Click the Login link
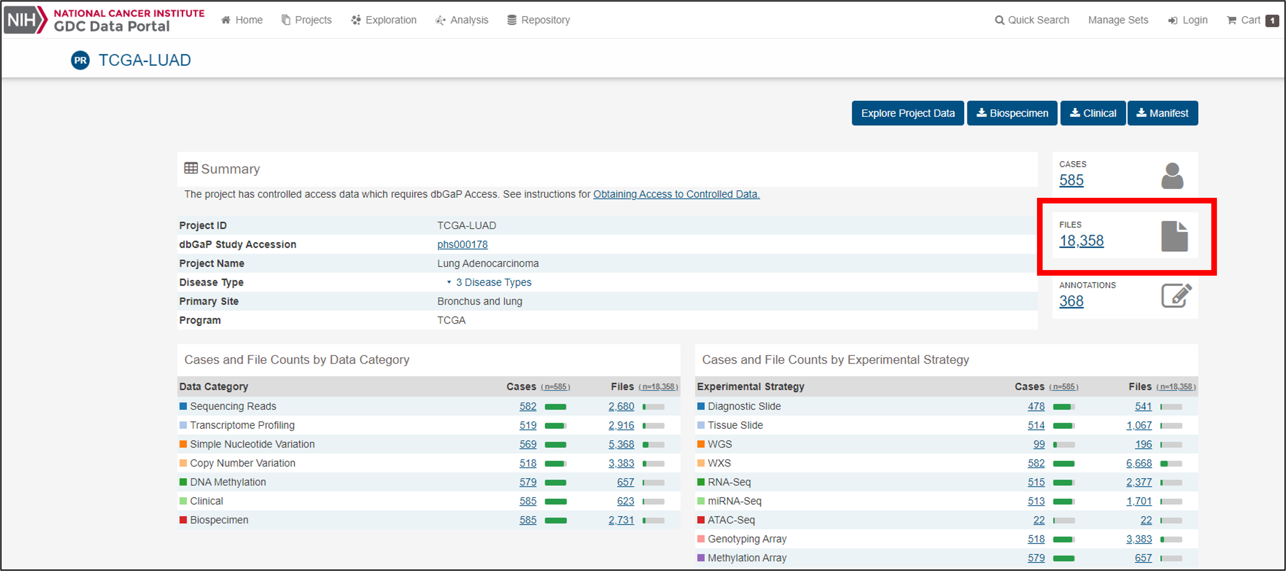 point(1187,20)
